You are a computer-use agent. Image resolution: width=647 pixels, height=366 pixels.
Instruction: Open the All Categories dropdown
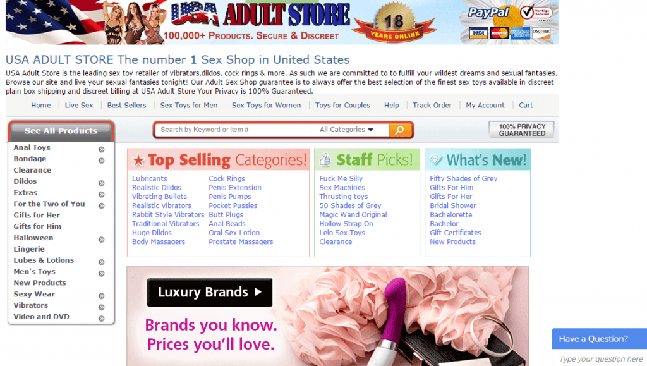[347, 130]
